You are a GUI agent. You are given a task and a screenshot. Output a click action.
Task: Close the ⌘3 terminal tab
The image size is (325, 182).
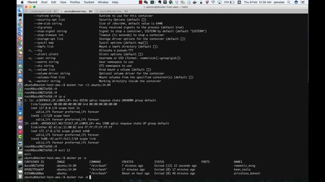click(97, 11)
